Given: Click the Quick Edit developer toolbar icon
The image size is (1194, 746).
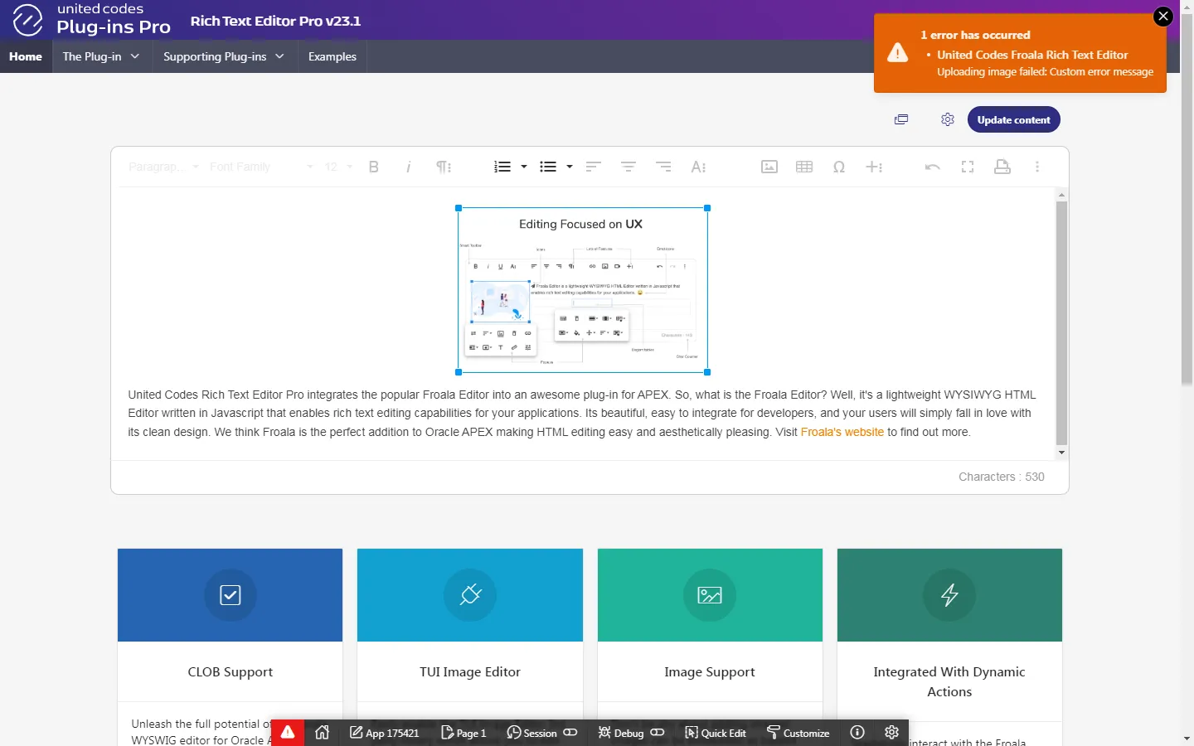Looking at the screenshot, I should point(715,733).
